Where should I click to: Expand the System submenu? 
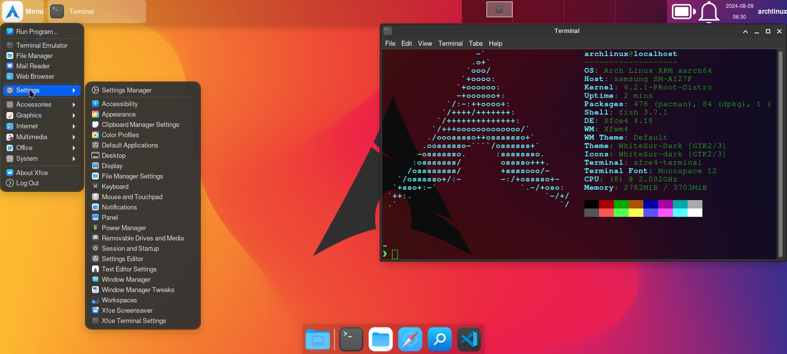pos(42,158)
